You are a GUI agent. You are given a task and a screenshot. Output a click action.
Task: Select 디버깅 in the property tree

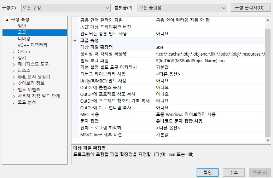[24, 39]
